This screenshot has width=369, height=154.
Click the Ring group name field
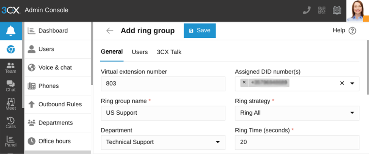pos(163,113)
